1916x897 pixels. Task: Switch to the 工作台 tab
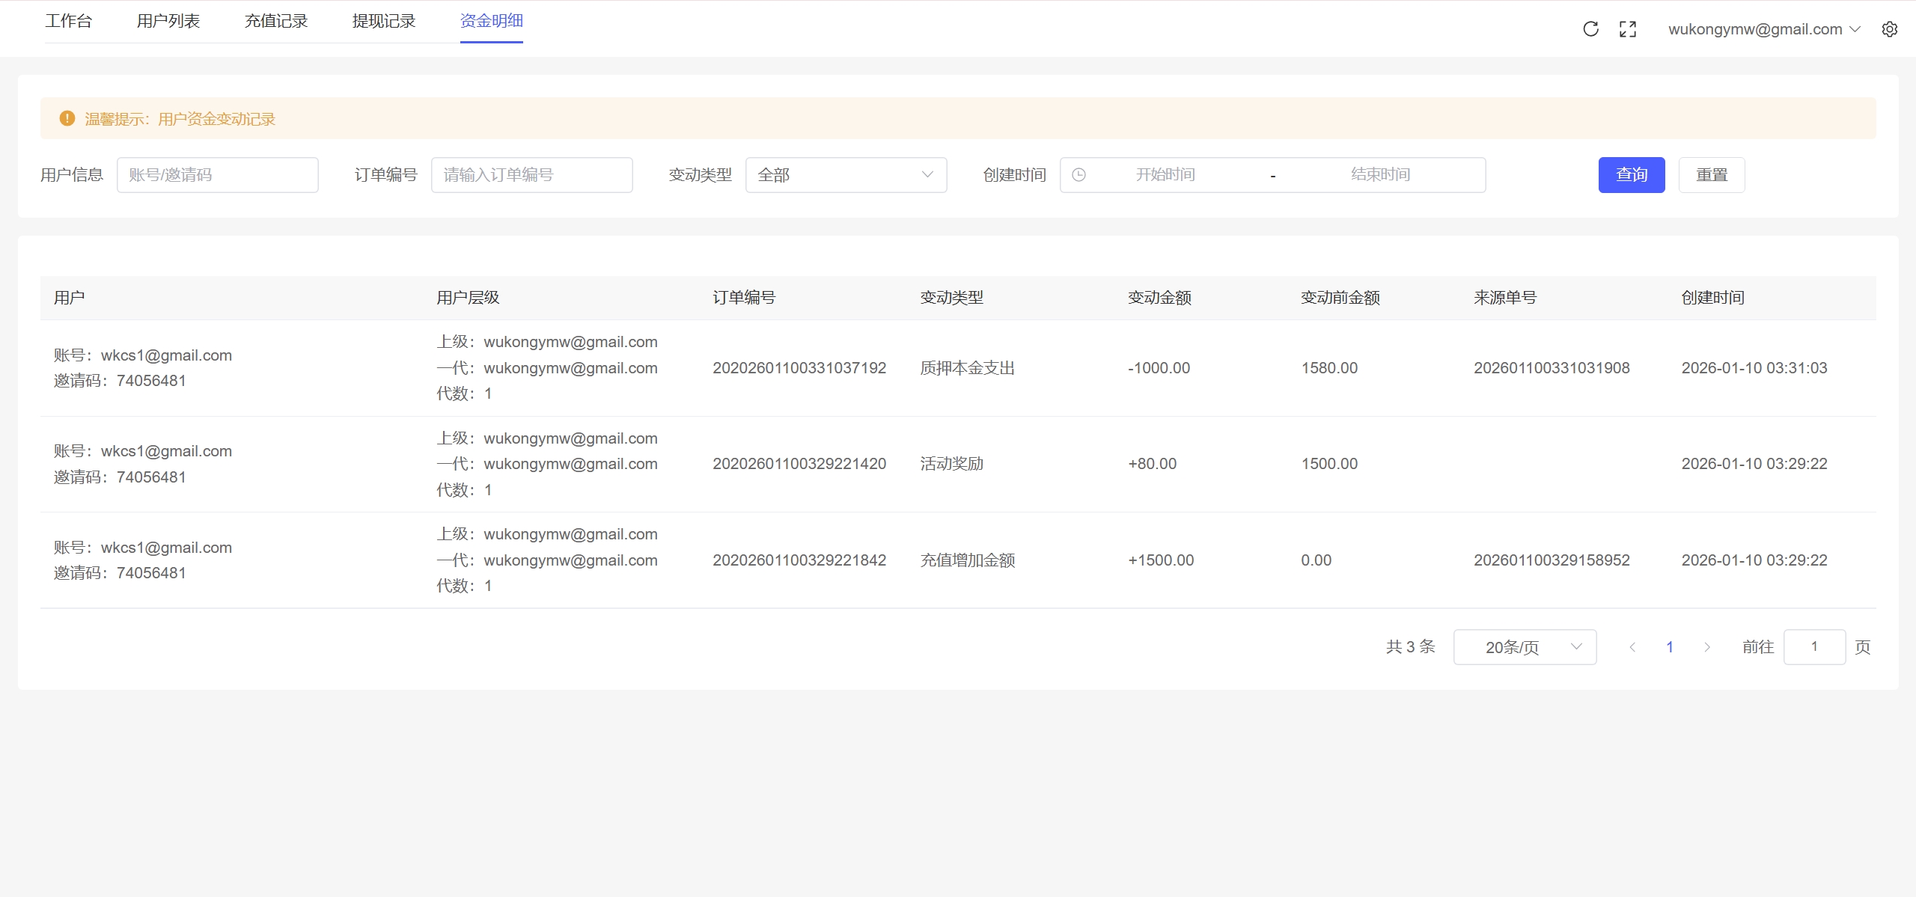click(x=68, y=21)
